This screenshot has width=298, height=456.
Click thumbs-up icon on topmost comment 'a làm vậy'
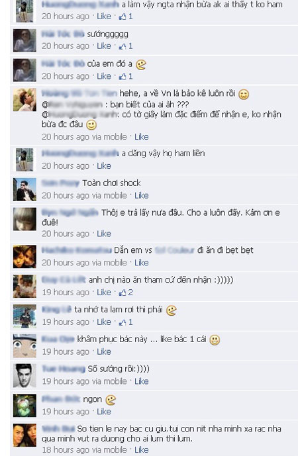click(123, 17)
